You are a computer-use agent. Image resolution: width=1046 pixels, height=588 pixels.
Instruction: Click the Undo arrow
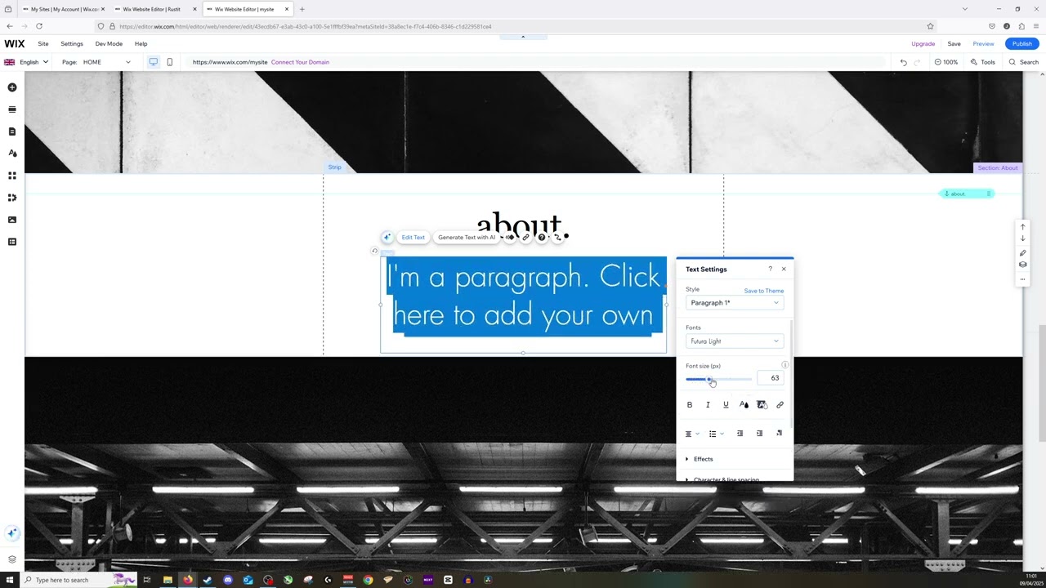point(903,62)
